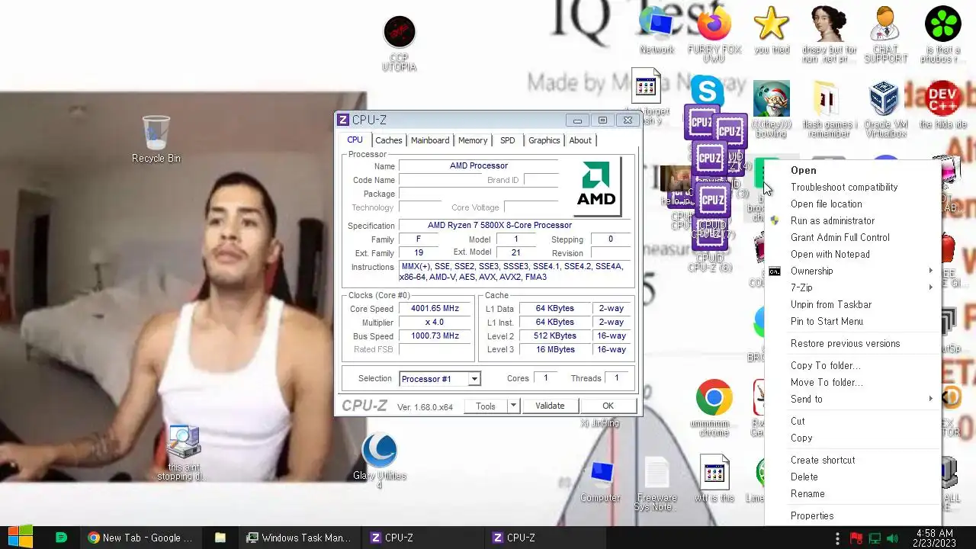This screenshot has height=549, width=976.
Task: Open the Tools dropdown arrow in CPU-Z
Action: [513, 406]
